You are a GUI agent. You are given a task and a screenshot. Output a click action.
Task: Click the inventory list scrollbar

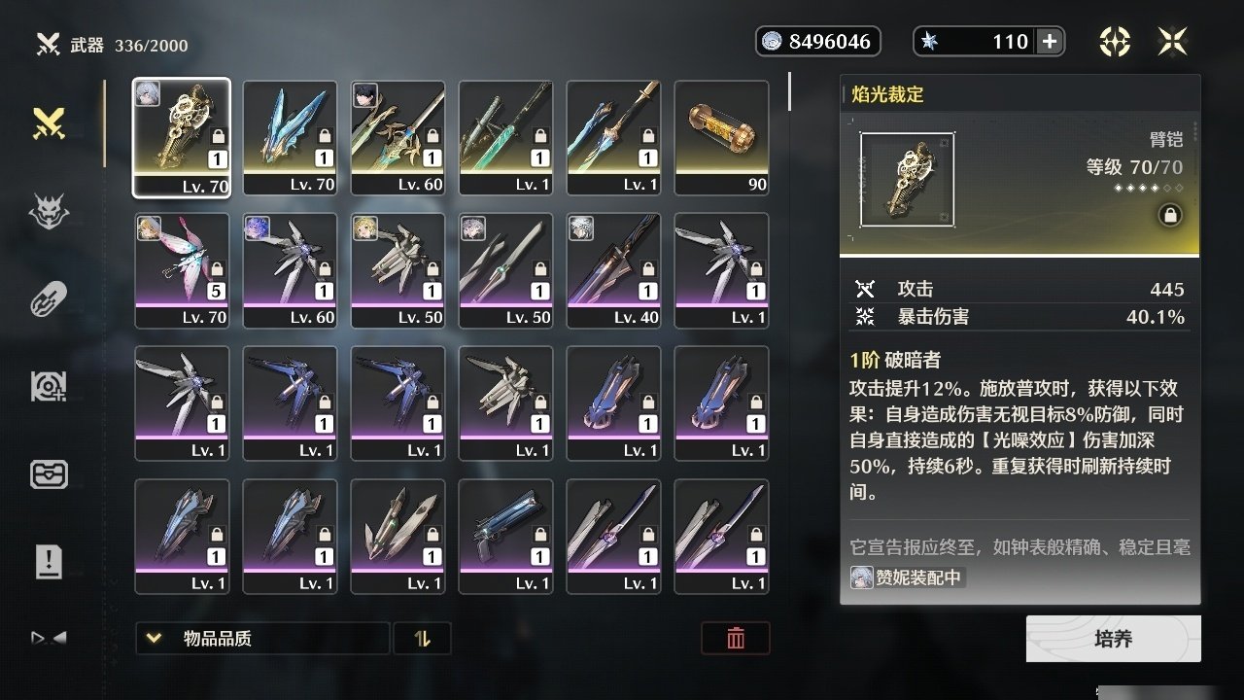(x=789, y=90)
